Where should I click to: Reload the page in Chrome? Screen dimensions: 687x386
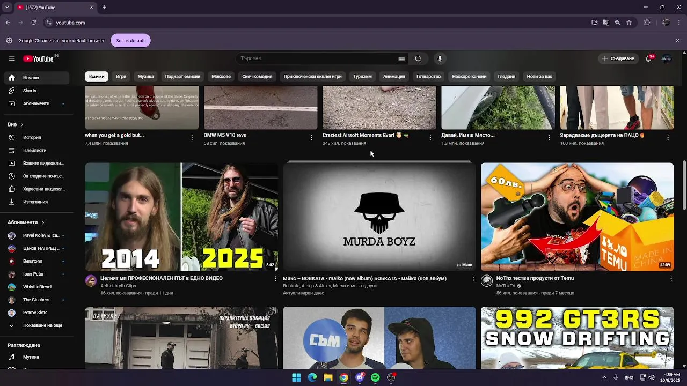[33, 23]
